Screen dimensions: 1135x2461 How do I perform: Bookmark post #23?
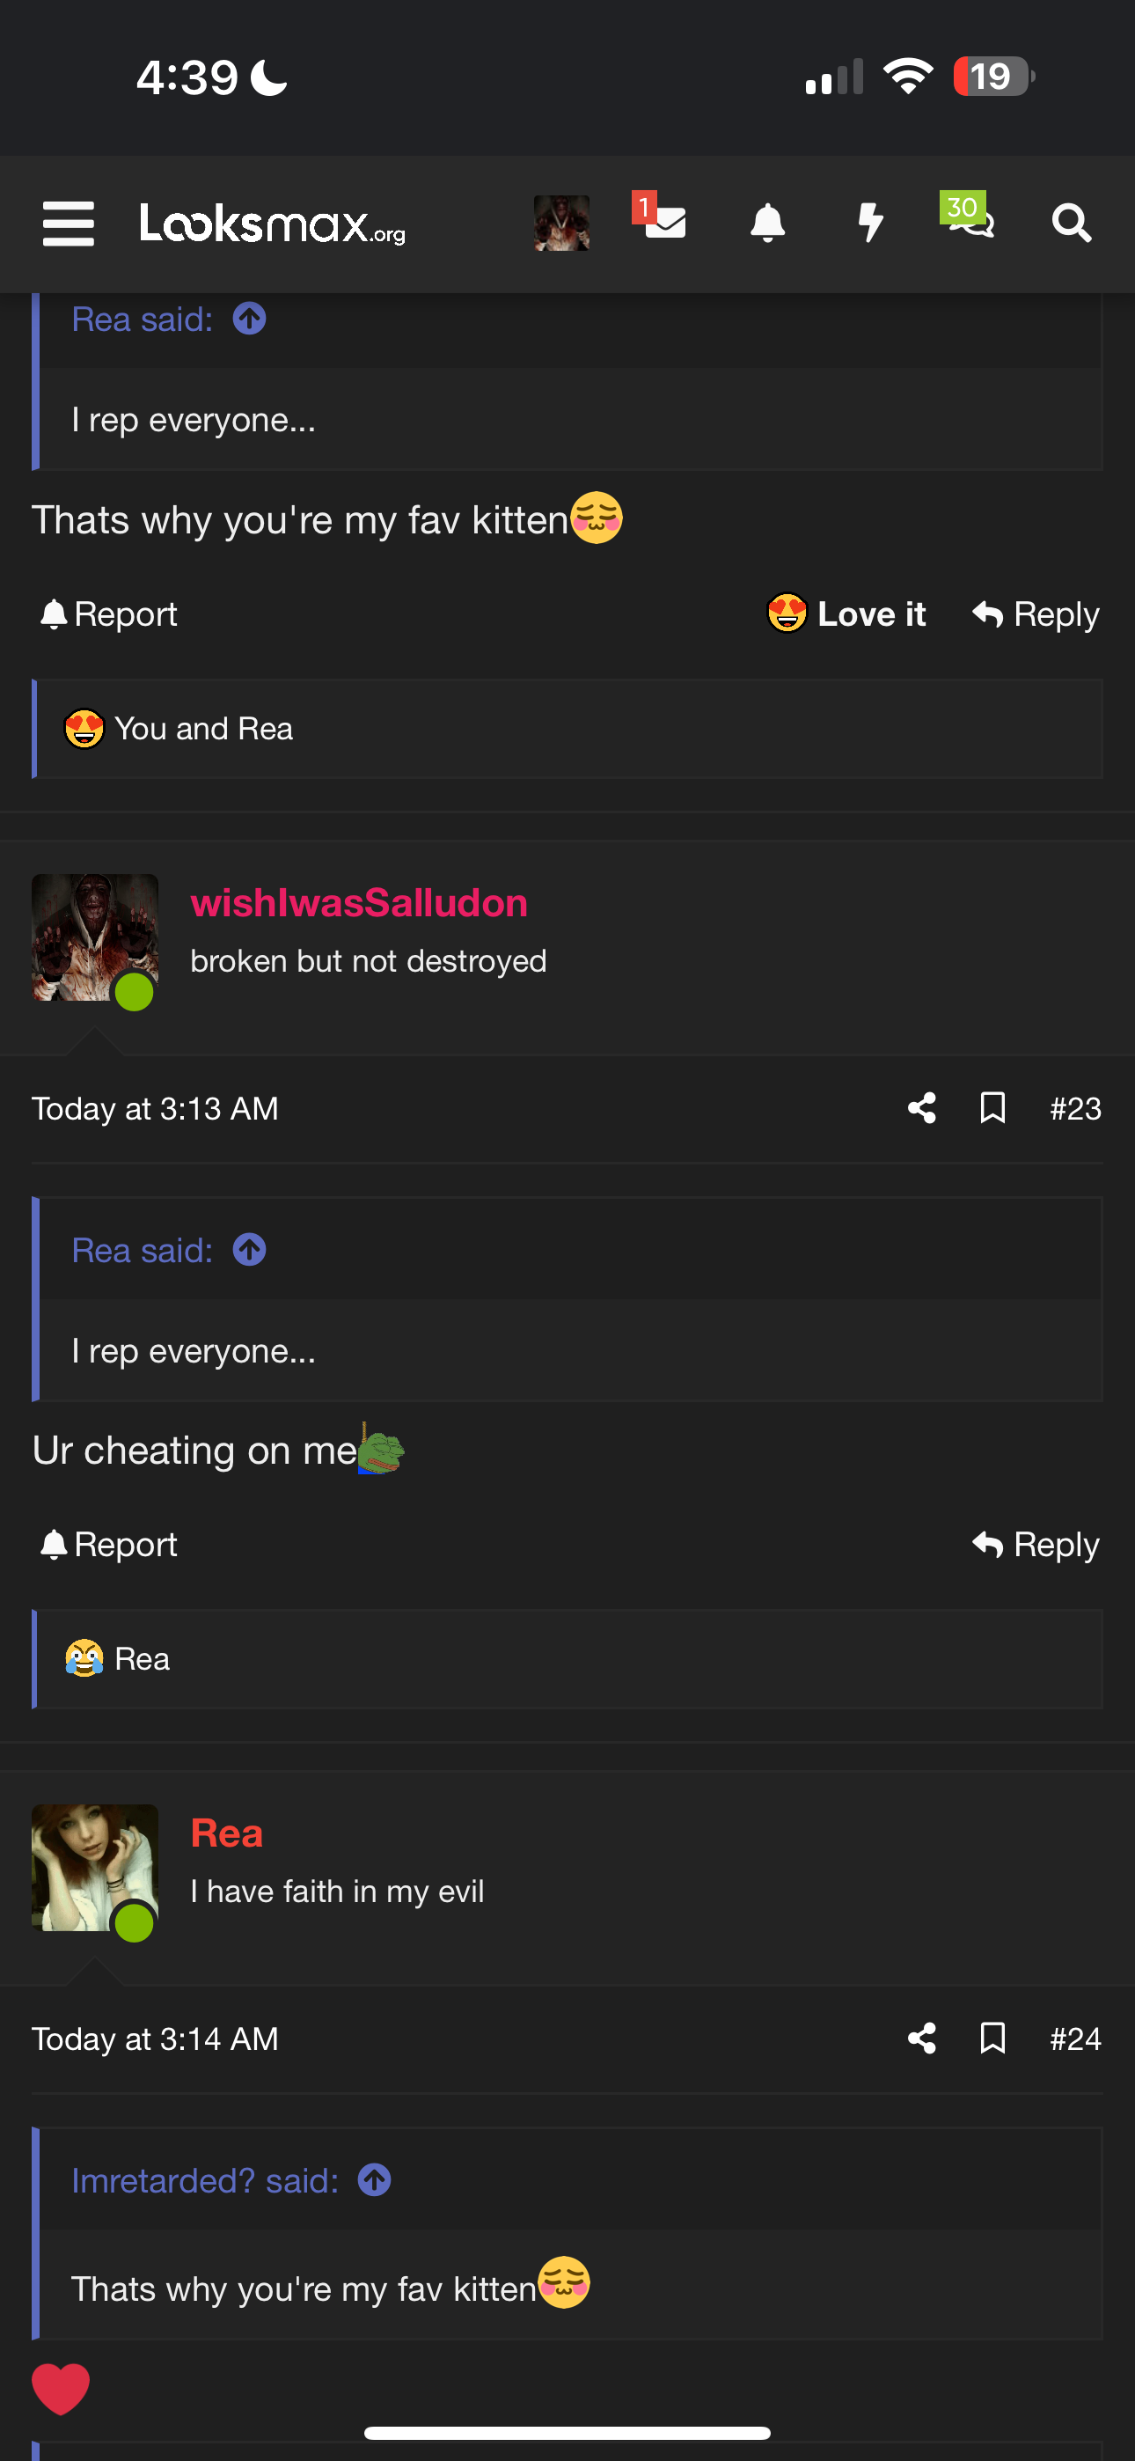tap(992, 1108)
